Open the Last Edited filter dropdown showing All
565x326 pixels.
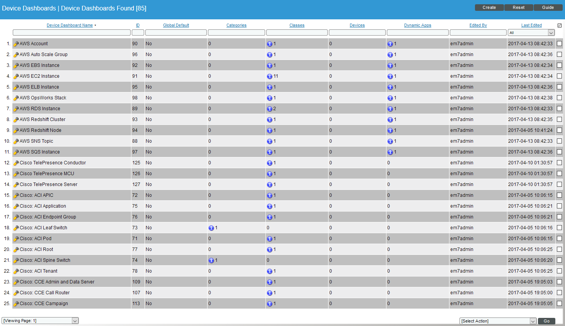[531, 32]
